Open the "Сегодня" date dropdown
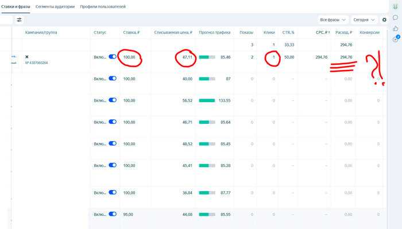 coord(364,20)
